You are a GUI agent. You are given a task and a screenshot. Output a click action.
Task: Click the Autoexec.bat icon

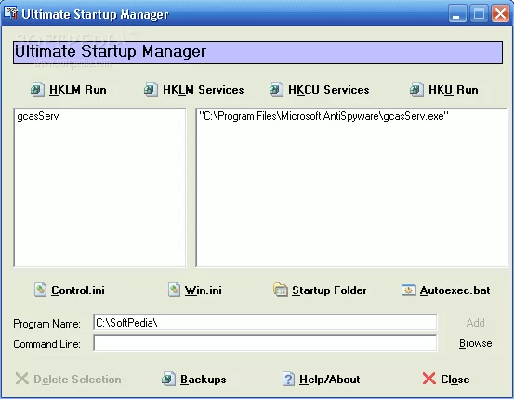coord(408,290)
